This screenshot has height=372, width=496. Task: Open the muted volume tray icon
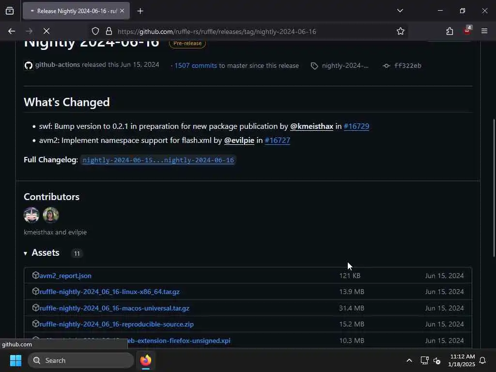[x=437, y=360]
